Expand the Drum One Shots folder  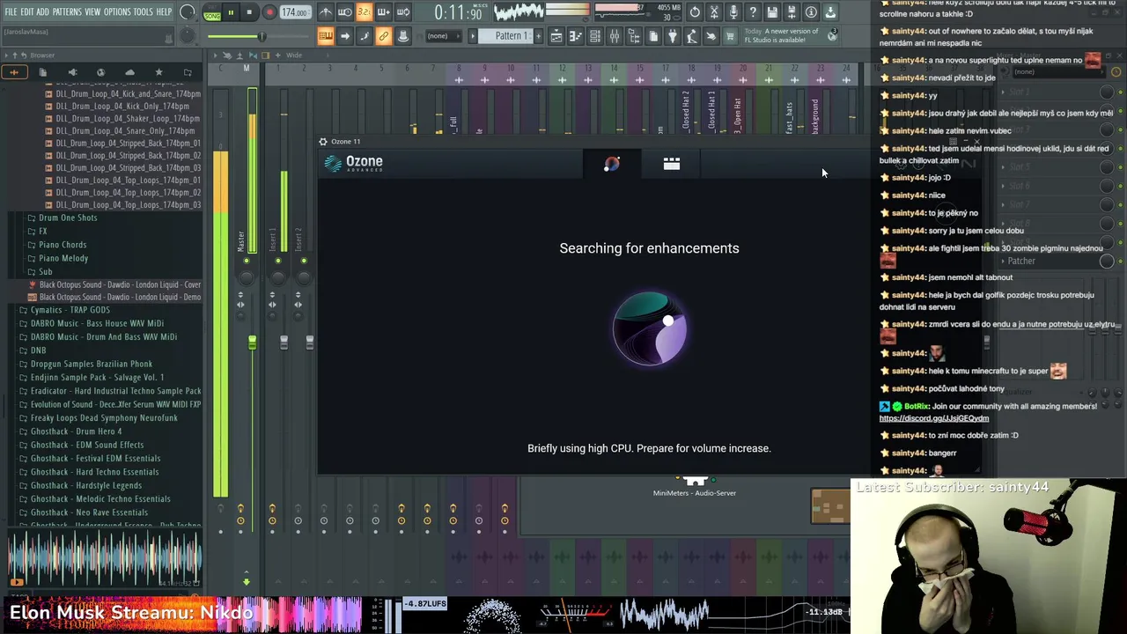pyautogui.click(x=67, y=217)
